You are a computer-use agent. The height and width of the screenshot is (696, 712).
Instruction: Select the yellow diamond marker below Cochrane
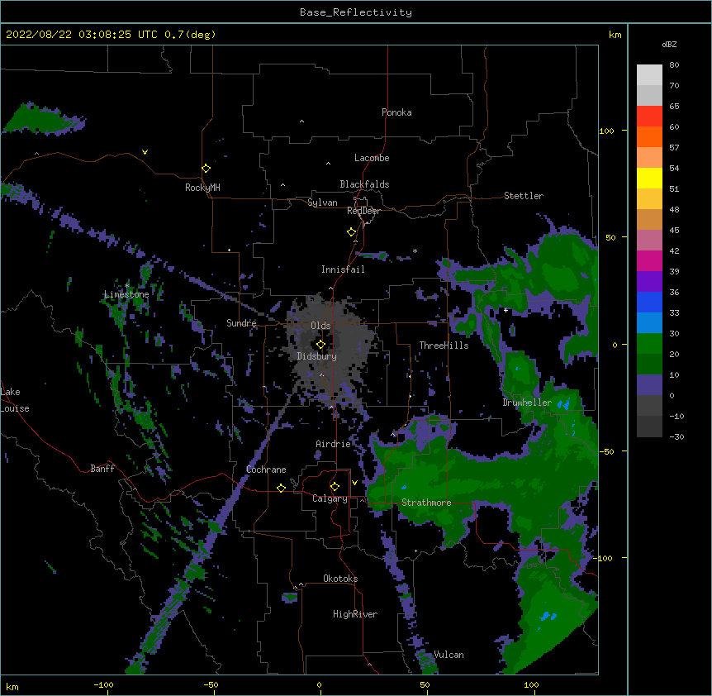coord(281,488)
